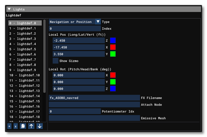Viewport: 207px width, 137px height.
Task: Edit Local Rot X pitch field
Action: (x=79, y=75)
